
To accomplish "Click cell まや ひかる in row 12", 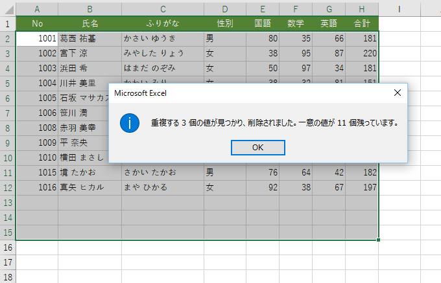I will [162, 188].
